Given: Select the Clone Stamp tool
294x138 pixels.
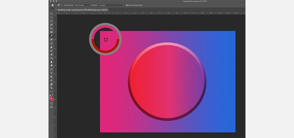Looking at the screenshot, I should point(51,47).
